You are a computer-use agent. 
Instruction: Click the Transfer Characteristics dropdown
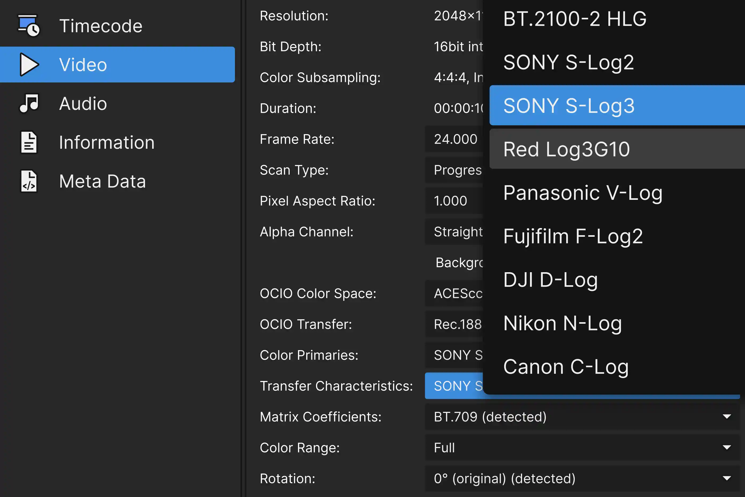454,386
